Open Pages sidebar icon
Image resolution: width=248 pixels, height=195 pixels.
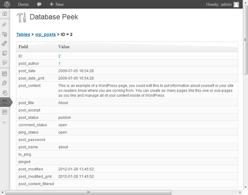click(5, 53)
